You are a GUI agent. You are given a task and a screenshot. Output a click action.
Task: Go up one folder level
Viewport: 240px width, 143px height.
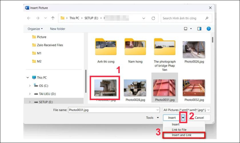[x=53, y=18]
